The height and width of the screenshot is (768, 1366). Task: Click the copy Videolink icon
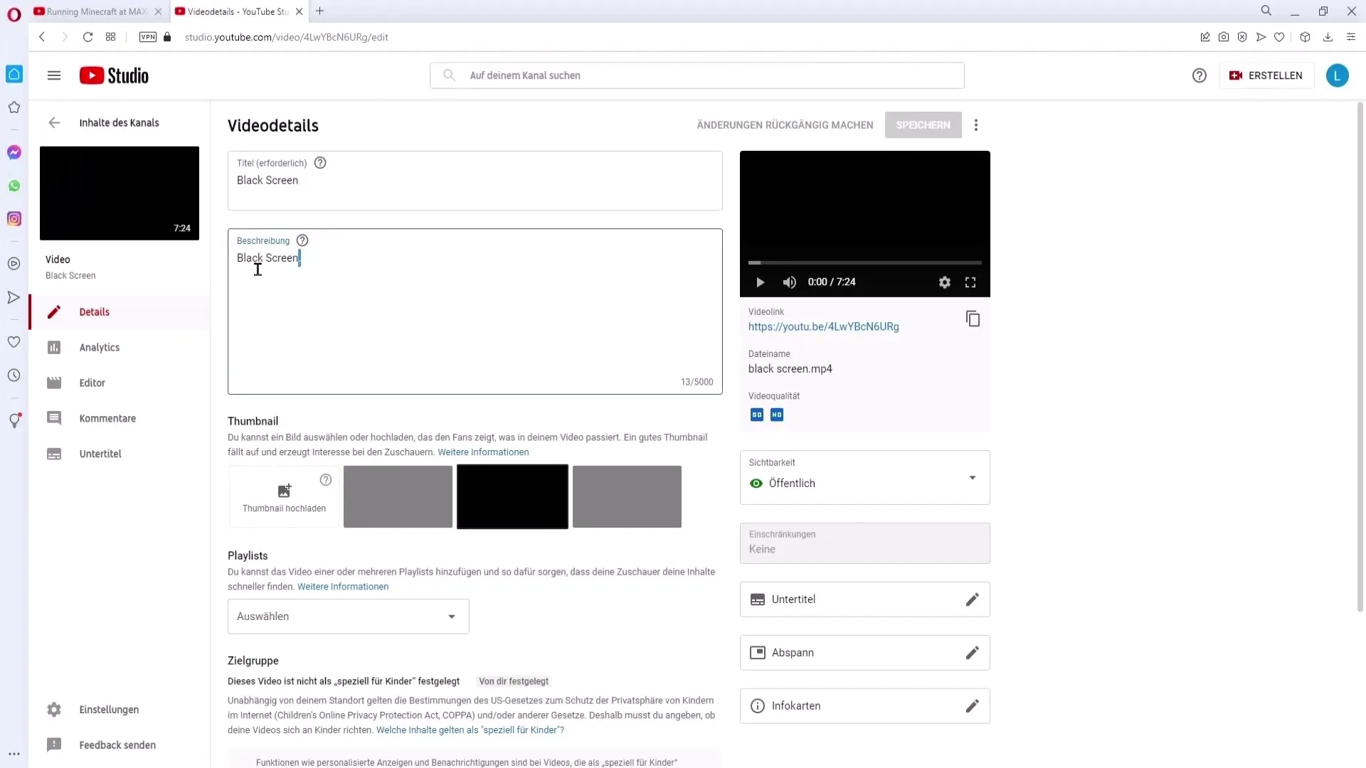pyautogui.click(x=973, y=318)
